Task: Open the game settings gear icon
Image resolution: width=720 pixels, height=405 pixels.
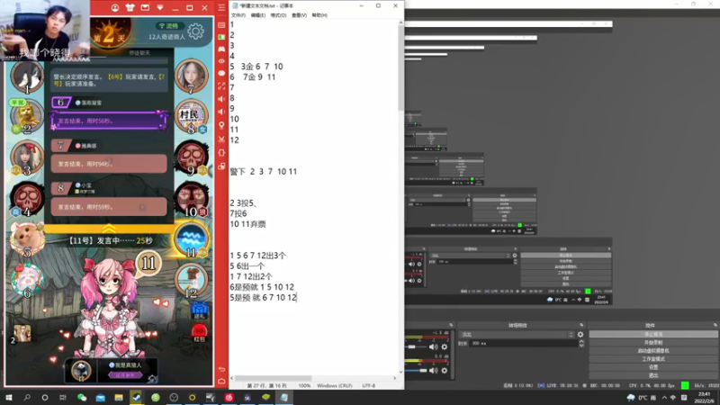Action: [x=195, y=31]
